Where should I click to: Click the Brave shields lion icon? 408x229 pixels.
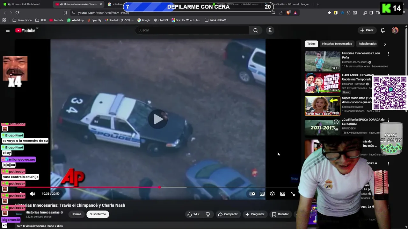click(x=288, y=13)
